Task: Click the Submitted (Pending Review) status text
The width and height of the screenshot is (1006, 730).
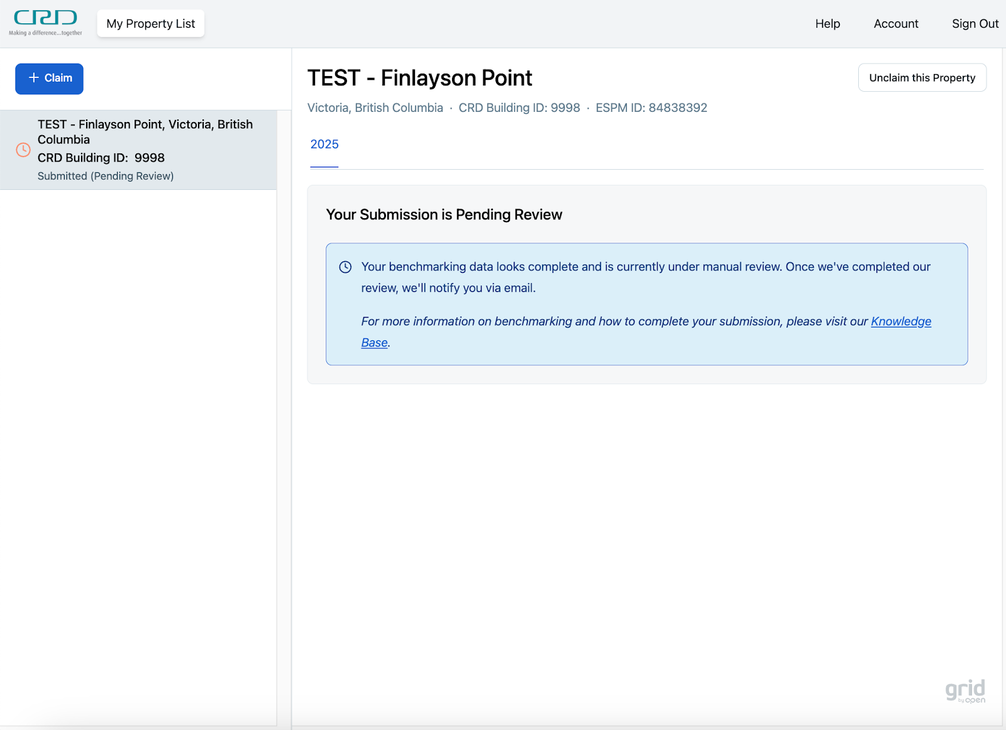Action: (106, 176)
